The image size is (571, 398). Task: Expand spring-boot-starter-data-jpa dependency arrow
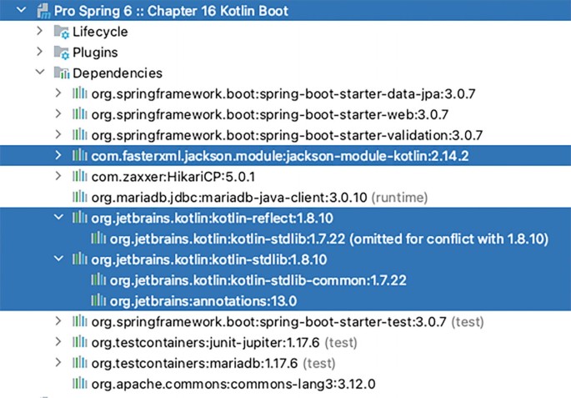pos(58,93)
